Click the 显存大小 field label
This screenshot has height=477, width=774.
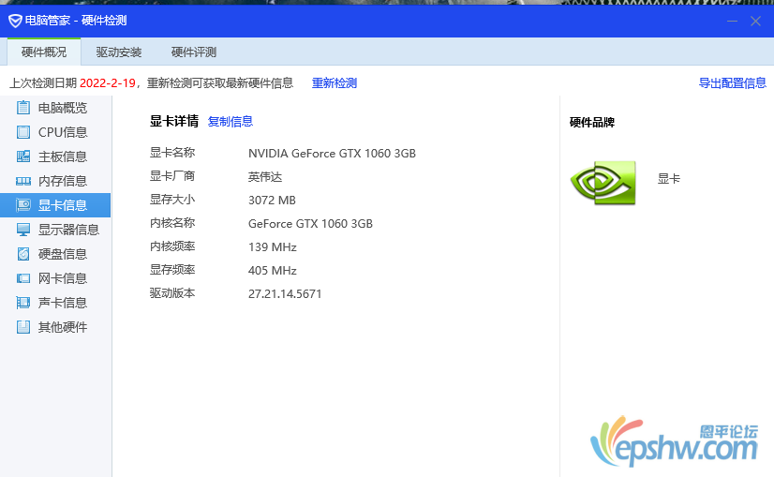point(172,200)
